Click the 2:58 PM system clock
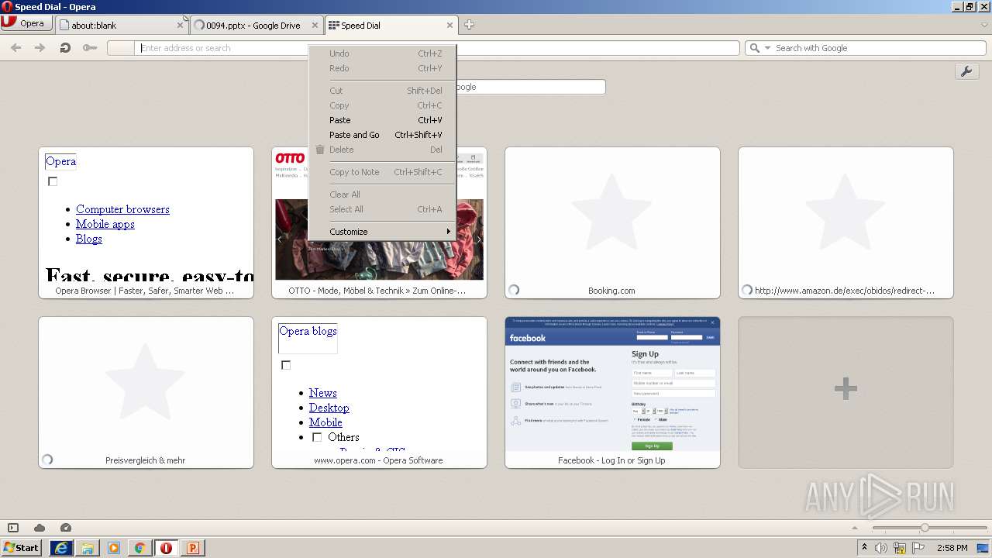The height and width of the screenshot is (558, 992). coord(952,548)
